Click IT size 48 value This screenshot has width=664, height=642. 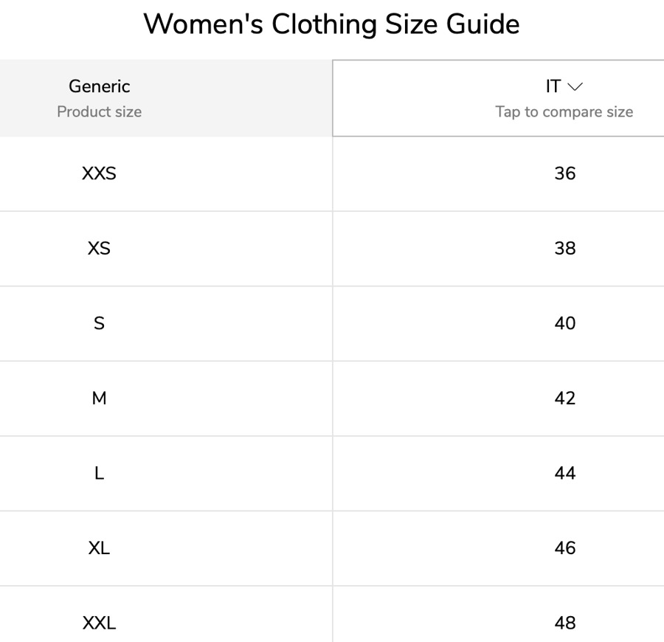pos(564,623)
